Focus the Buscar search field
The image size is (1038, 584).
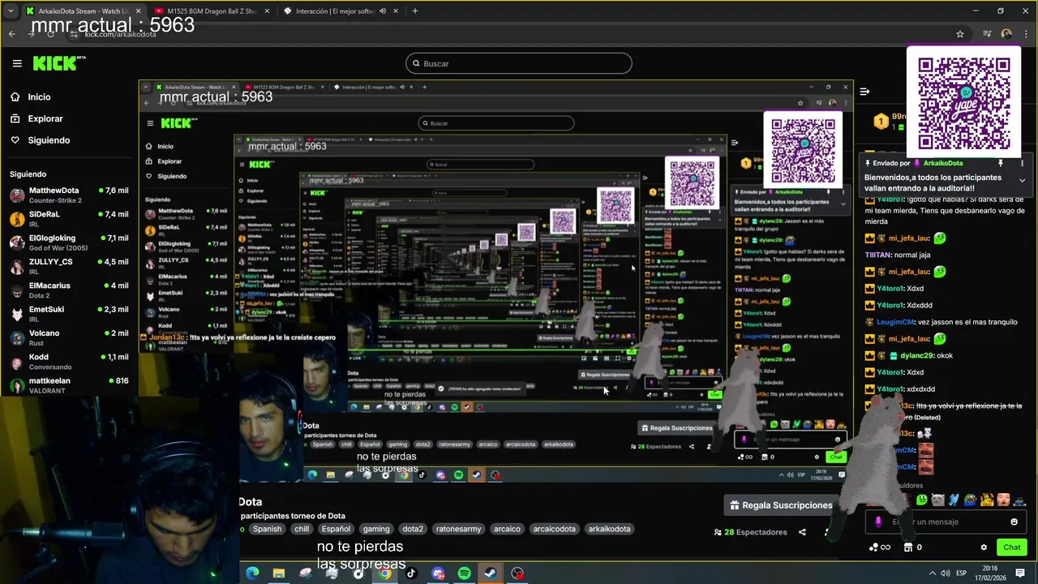[x=519, y=63]
